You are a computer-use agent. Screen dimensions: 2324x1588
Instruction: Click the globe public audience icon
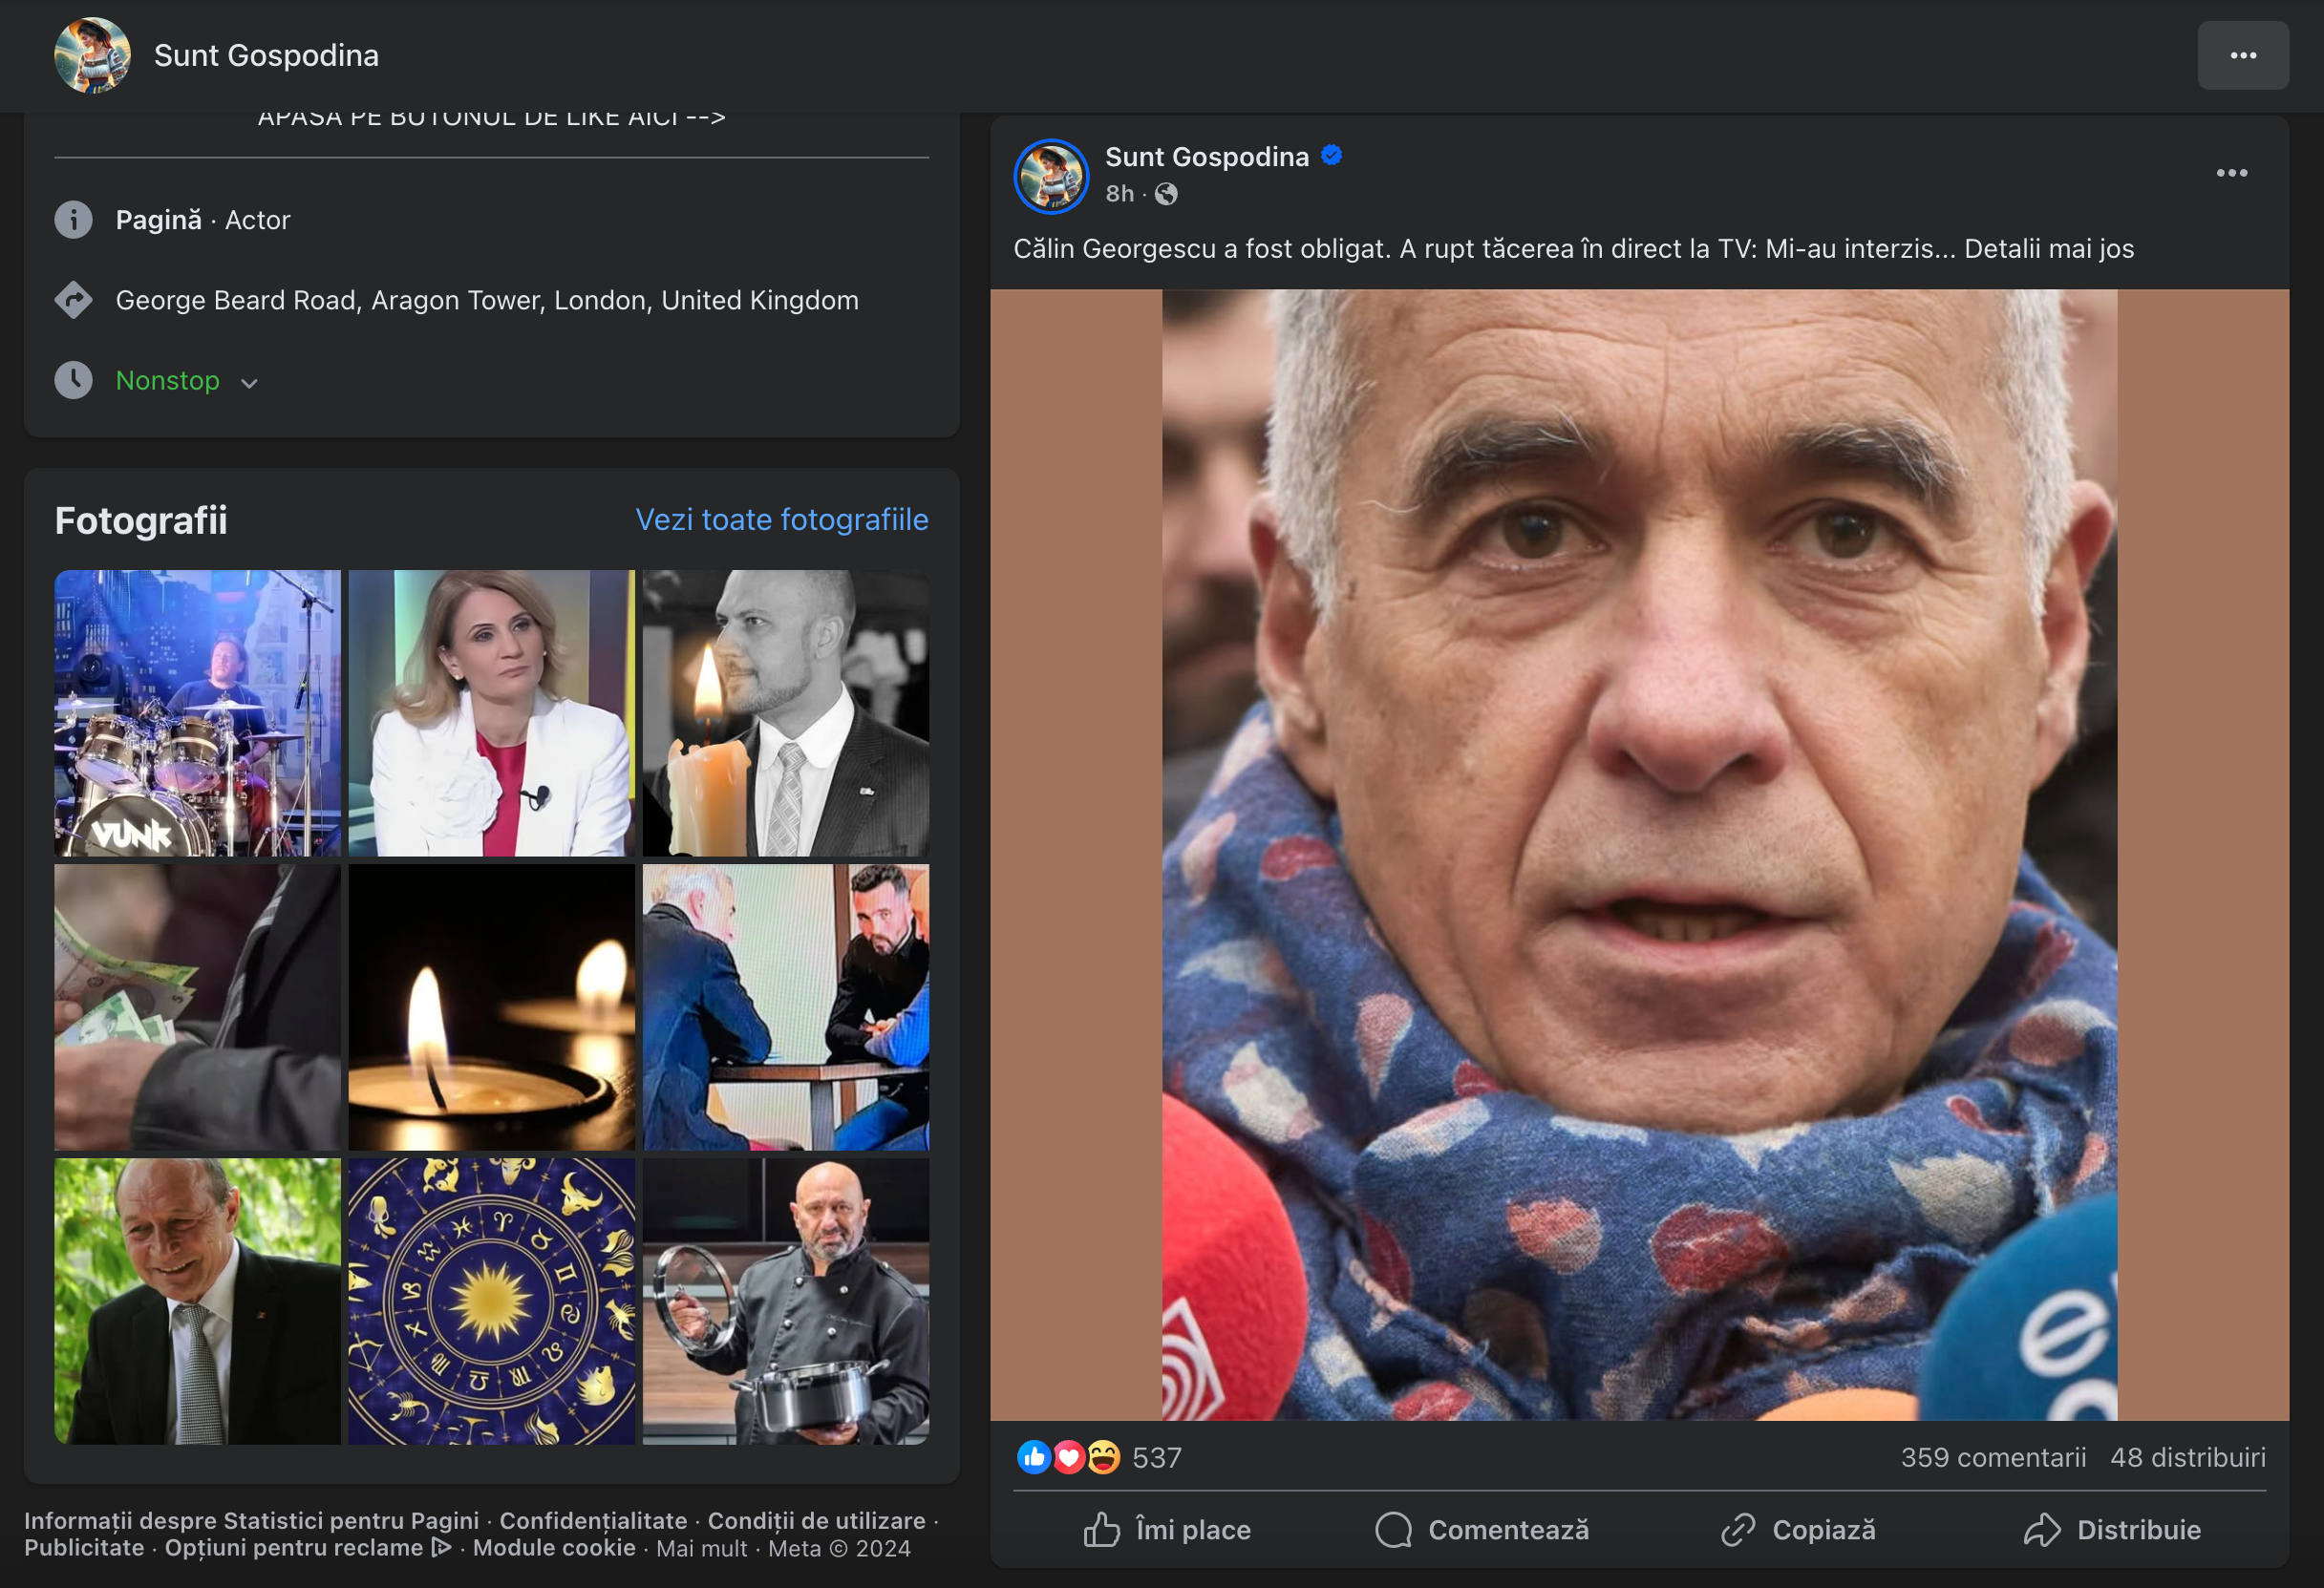point(1166,194)
